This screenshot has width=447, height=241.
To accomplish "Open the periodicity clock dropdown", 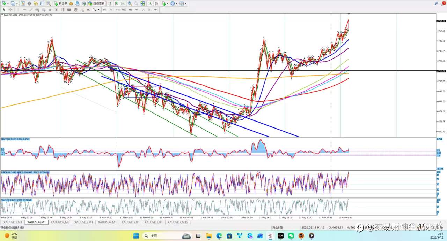I will point(176,3).
